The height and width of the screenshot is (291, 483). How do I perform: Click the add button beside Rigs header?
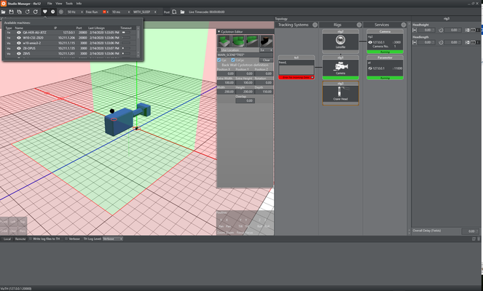[x=358, y=25]
